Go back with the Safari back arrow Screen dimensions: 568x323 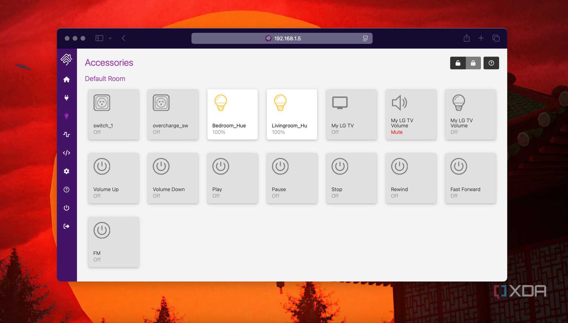(124, 38)
